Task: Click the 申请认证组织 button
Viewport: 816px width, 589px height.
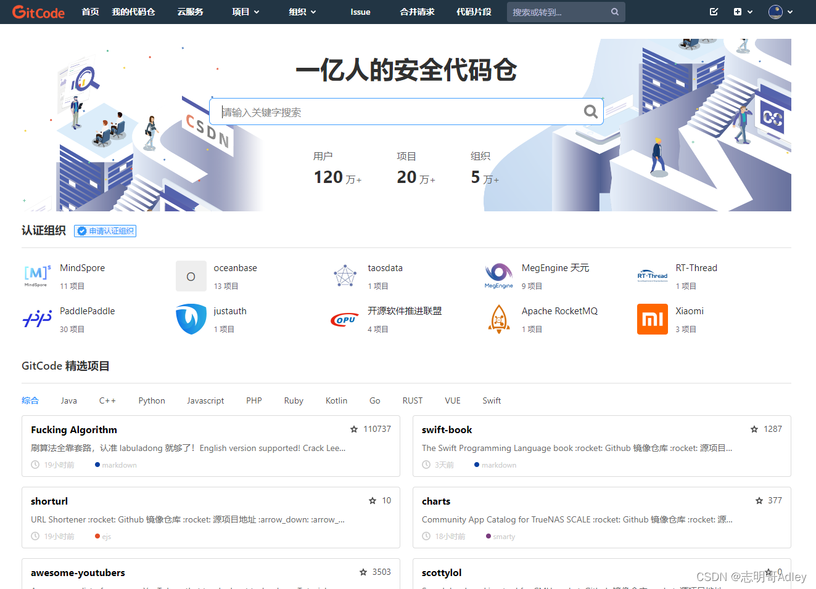Action: (105, 231)
